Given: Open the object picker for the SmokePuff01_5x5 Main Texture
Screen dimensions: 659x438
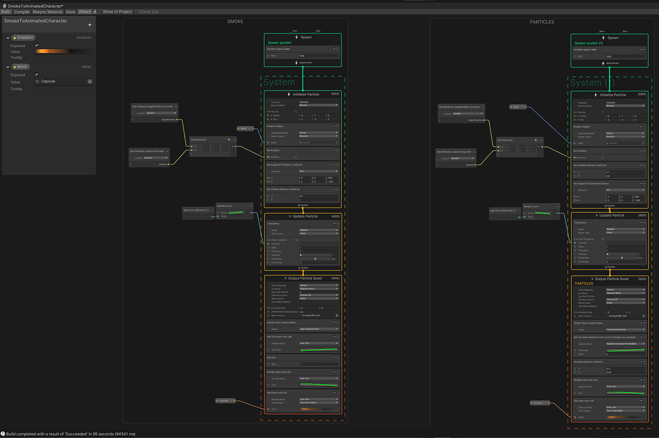Looking at the screenshot, I should pyautogui.click(x=336, y=315).
